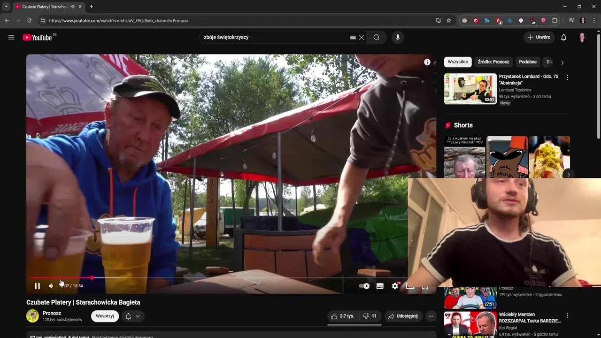Image resolution: width=601 pixels, height=338 pixels.
Task: Toggle the notification bell for Pronosz
Action: coord(128,316)
